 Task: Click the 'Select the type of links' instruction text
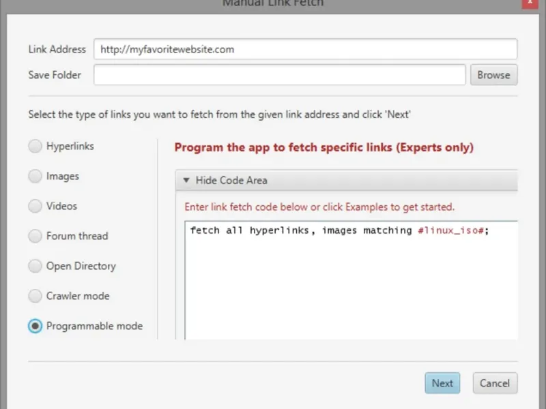[219, 115]
